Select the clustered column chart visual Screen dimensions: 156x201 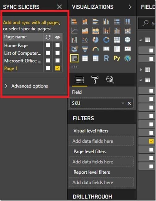coord(106,21)
